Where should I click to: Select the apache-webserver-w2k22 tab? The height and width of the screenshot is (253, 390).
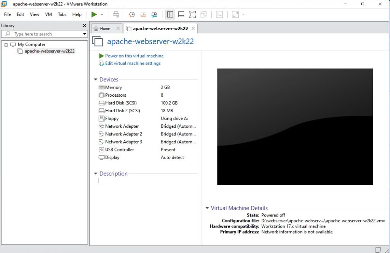(x=160, y=29)
